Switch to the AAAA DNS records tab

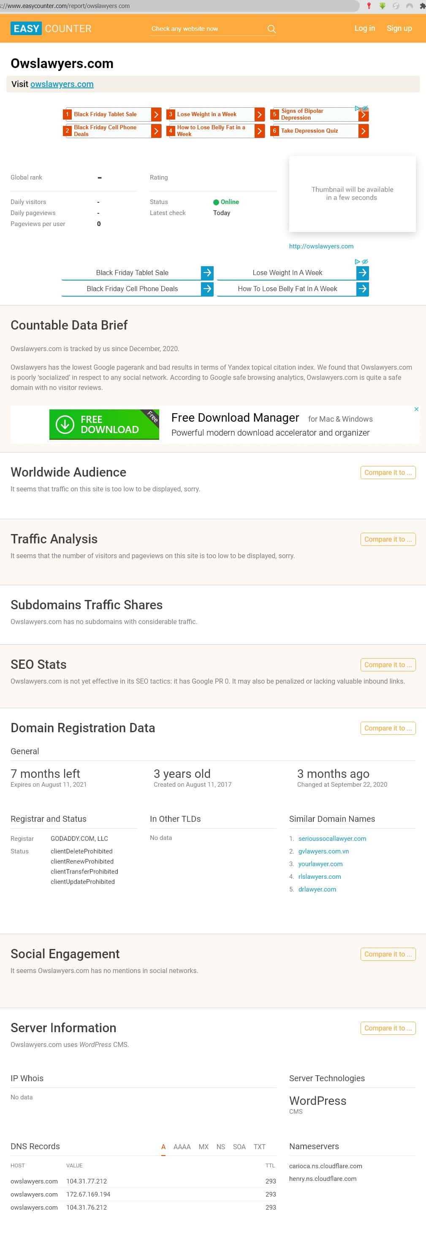(182, 1147)
